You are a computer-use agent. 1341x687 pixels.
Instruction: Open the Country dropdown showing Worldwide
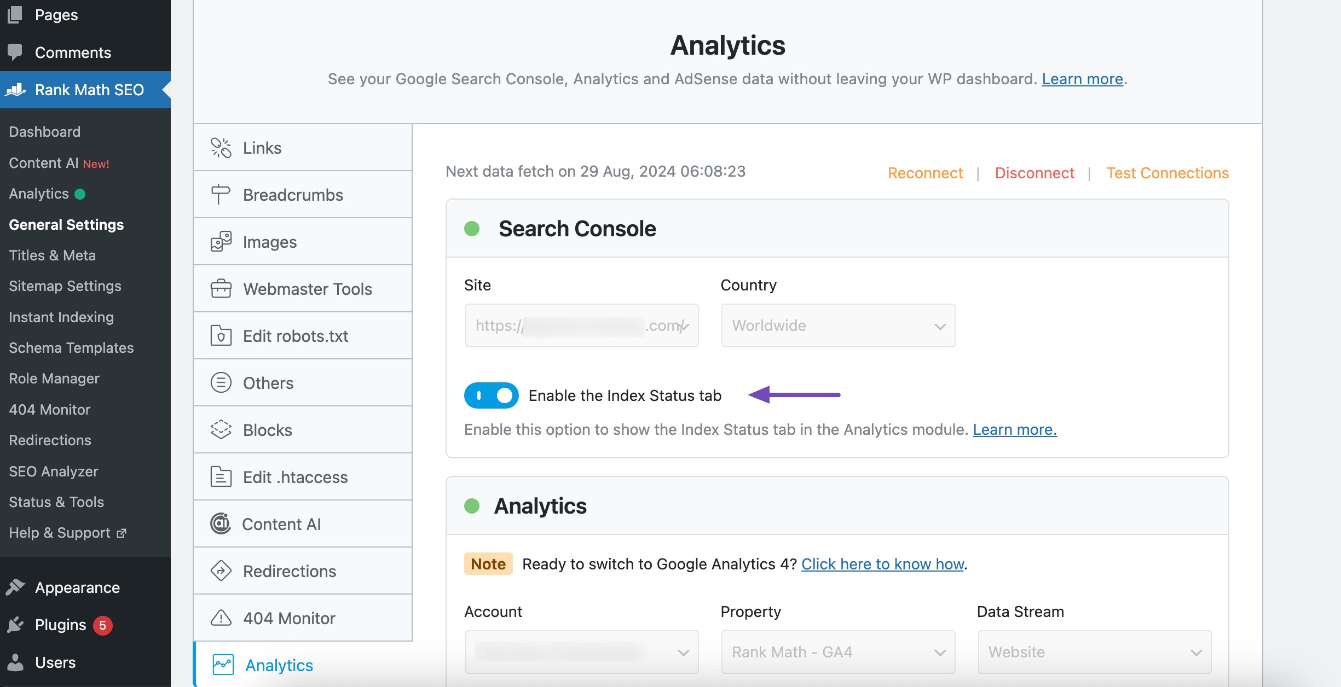point(838,325)
